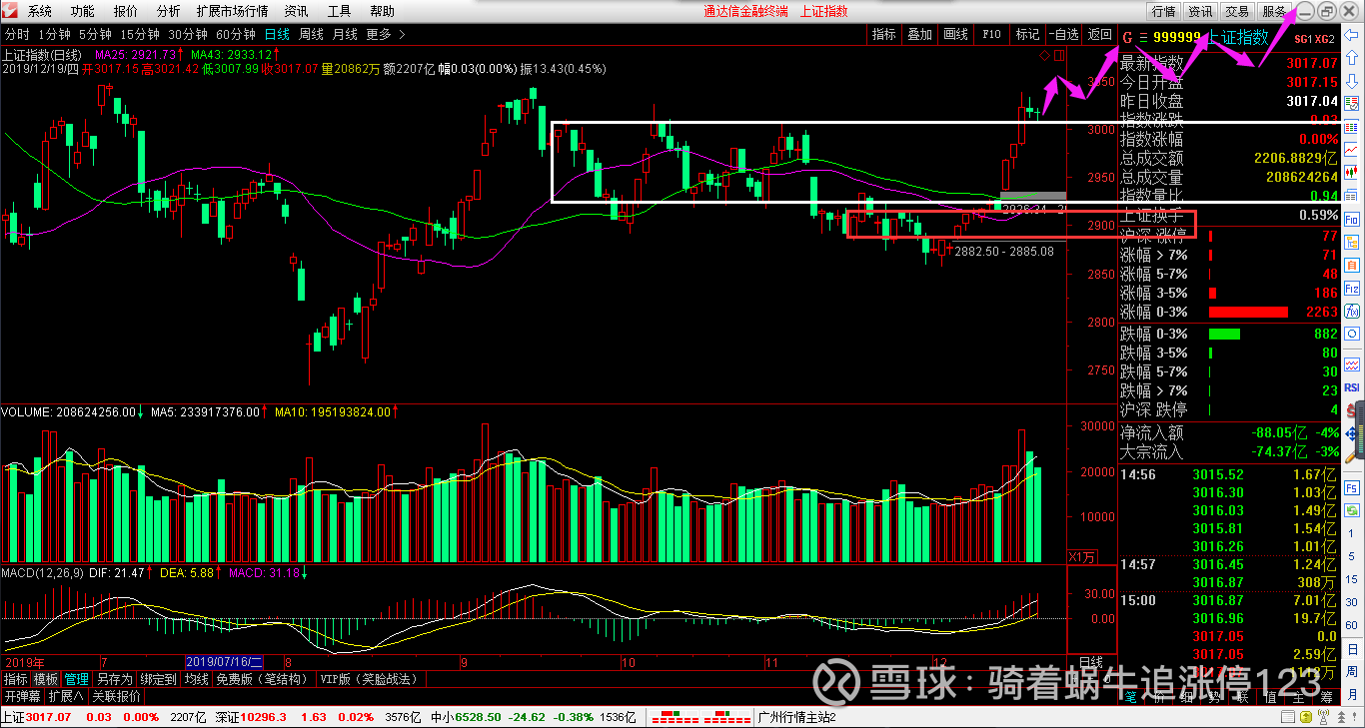Click the 标记 toolbar button

pos(1027,34)
